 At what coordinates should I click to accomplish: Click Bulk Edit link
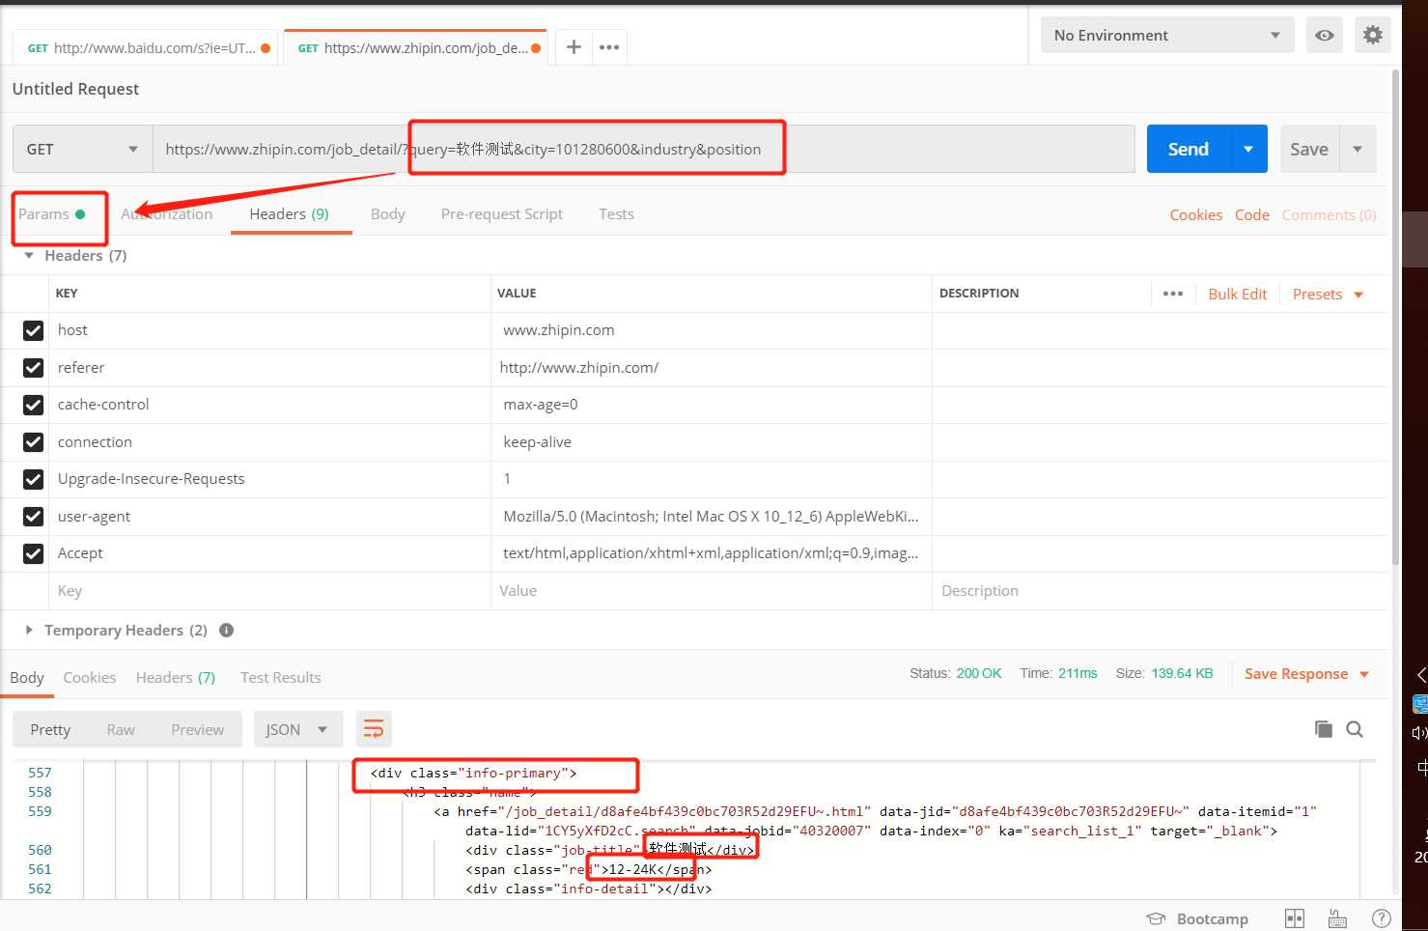(1238, 294)
